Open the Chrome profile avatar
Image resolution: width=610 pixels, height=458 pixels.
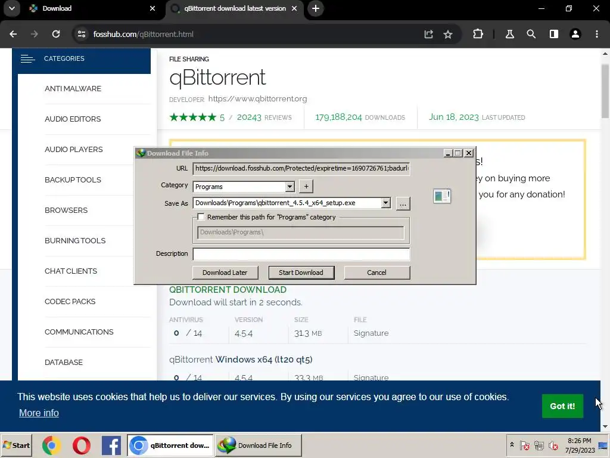[575, 34]
